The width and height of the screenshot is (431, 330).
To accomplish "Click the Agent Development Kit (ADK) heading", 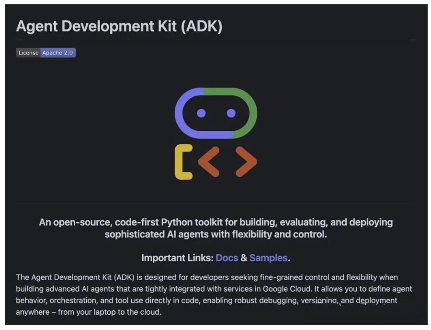I will [x=119, y=26].
